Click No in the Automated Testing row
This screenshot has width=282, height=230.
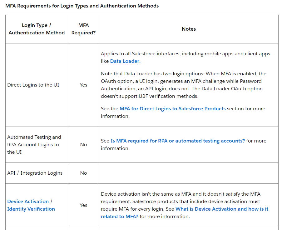83,145
